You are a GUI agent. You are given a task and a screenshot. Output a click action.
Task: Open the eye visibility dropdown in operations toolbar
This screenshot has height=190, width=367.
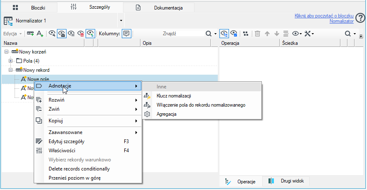(297, 34)
